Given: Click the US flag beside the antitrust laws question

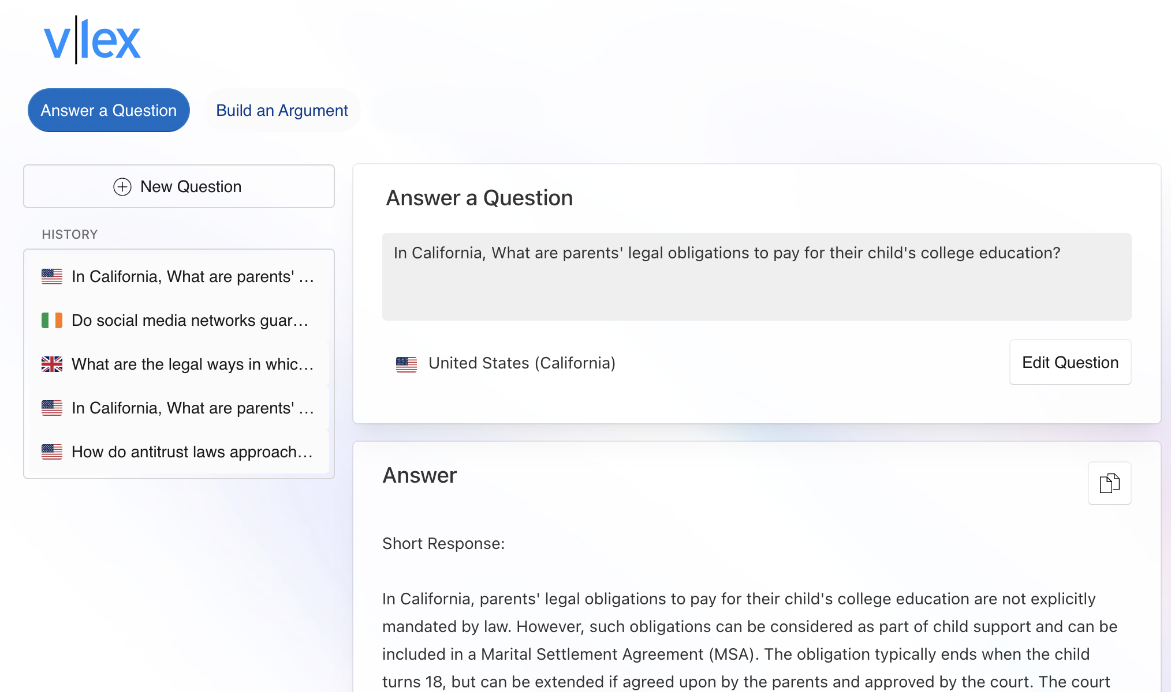Looking at the screenshot, I should tap(52, 452).
